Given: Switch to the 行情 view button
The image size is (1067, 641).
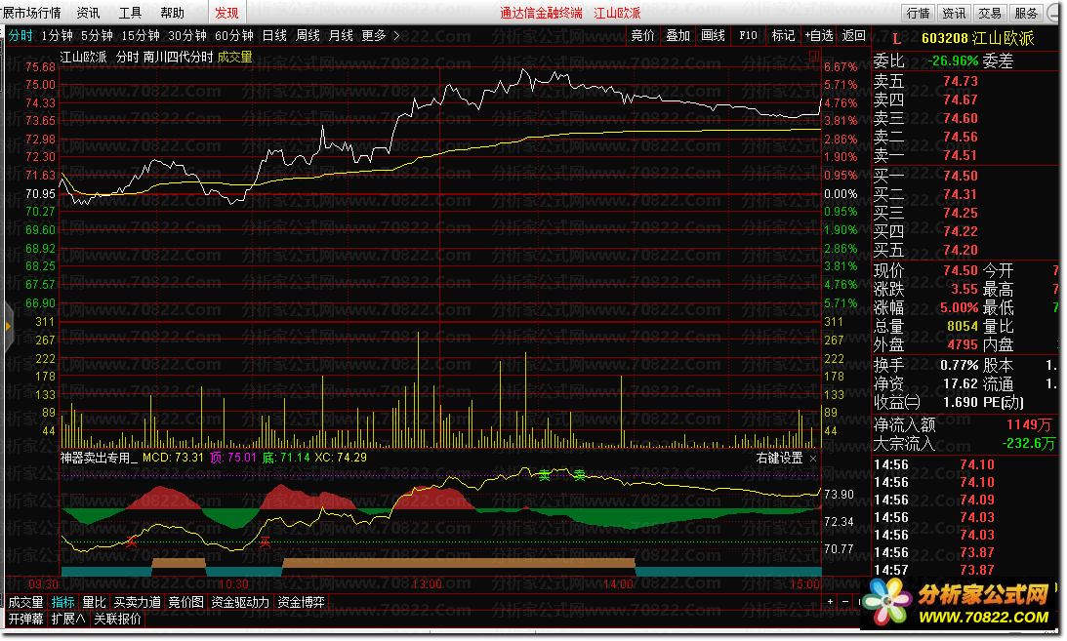Looking at the screenshot, I should [918, 13].
